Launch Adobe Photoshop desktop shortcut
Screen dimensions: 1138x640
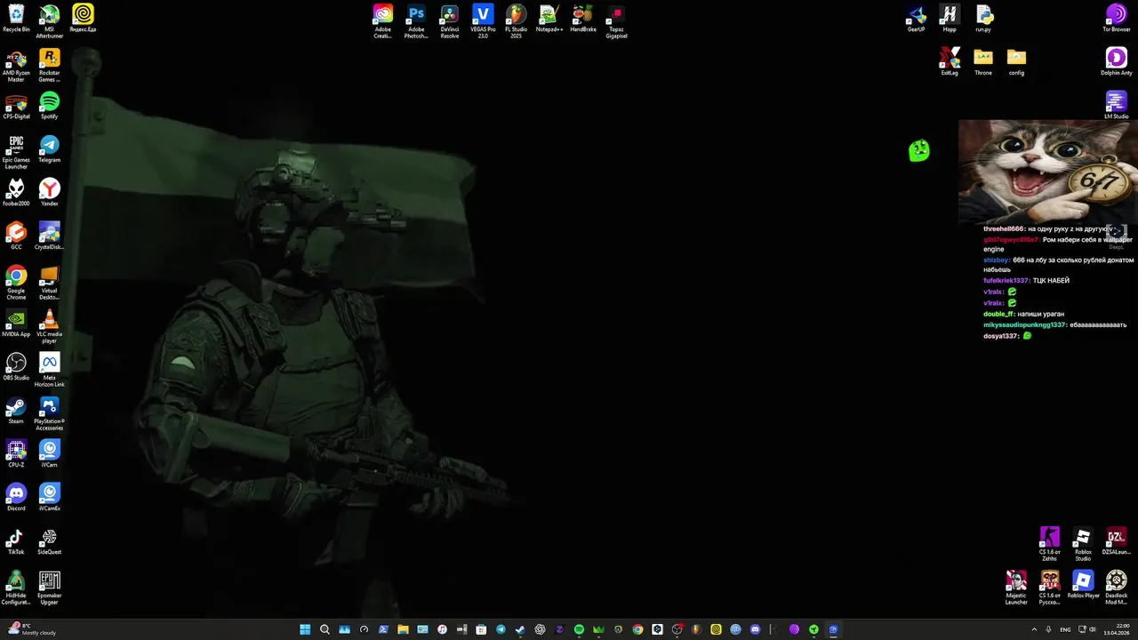[416, 21]
